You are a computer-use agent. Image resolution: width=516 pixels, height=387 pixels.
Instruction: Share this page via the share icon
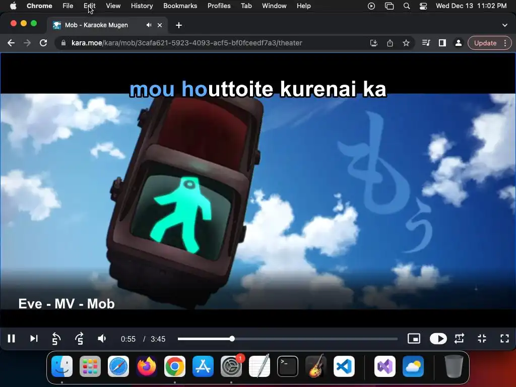[390, 43]
